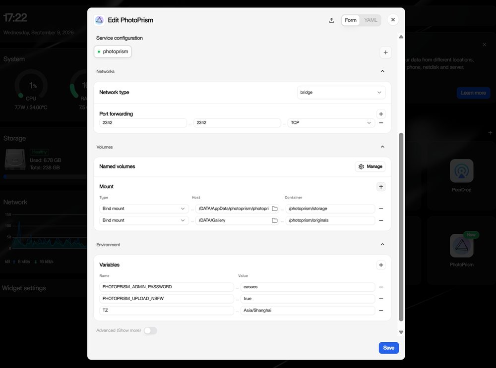Screen dimensions: 496x368
Task: Click the background add app plus icon
Action: pos(490,133)
